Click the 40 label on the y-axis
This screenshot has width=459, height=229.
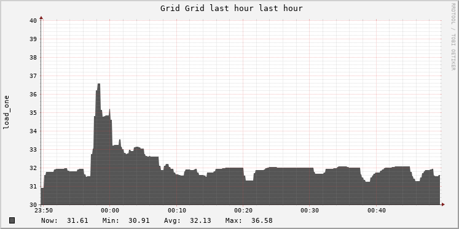[33, 20]
